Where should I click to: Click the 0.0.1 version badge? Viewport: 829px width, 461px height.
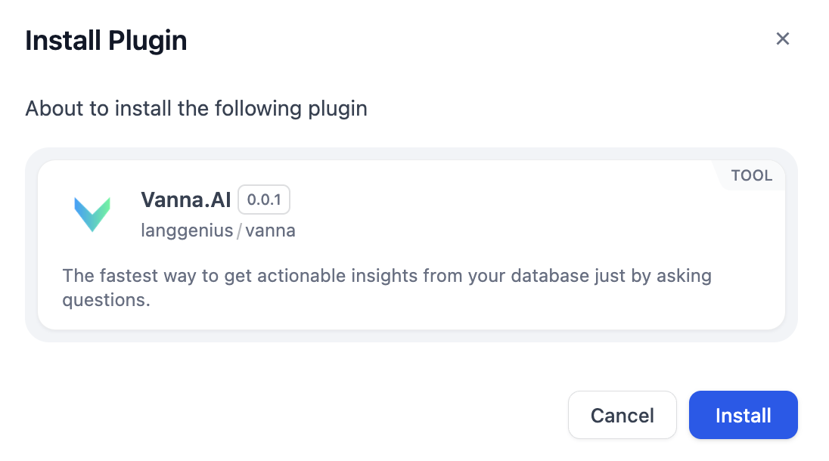(264, 200)
